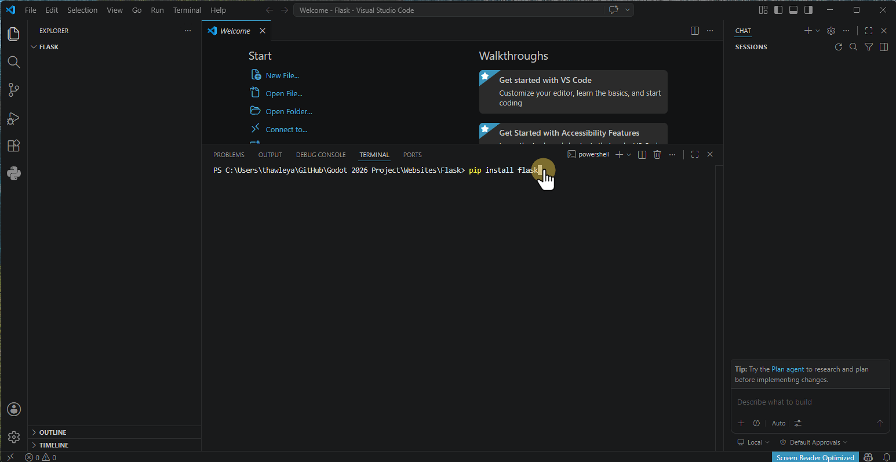Refresh the chat sessions list
The height and width of the screenshot is (462, 896).
pos(838,47)
